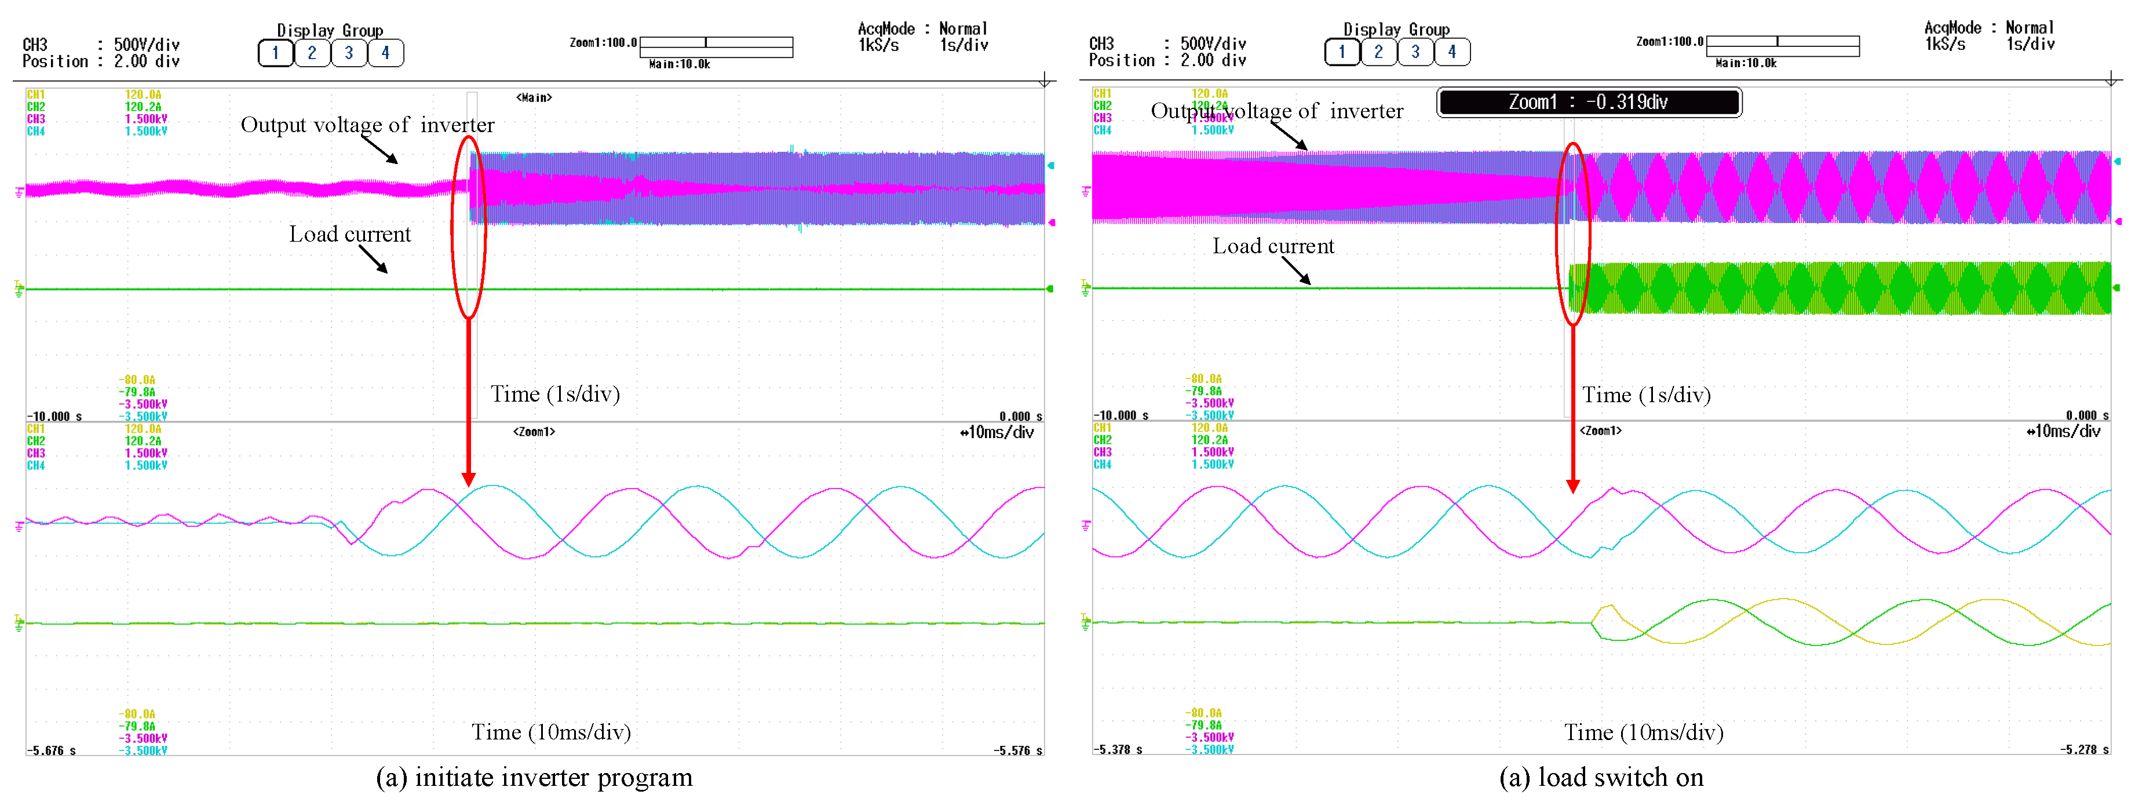Click the Zoom1 -0.319div readout box
The image size is (2135, 809).
tap(1589, 102)
